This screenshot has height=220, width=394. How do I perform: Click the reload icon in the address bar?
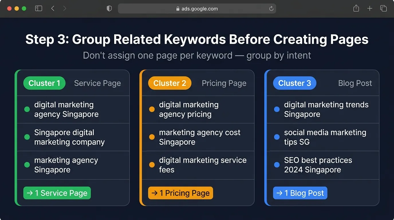point(271,8)
